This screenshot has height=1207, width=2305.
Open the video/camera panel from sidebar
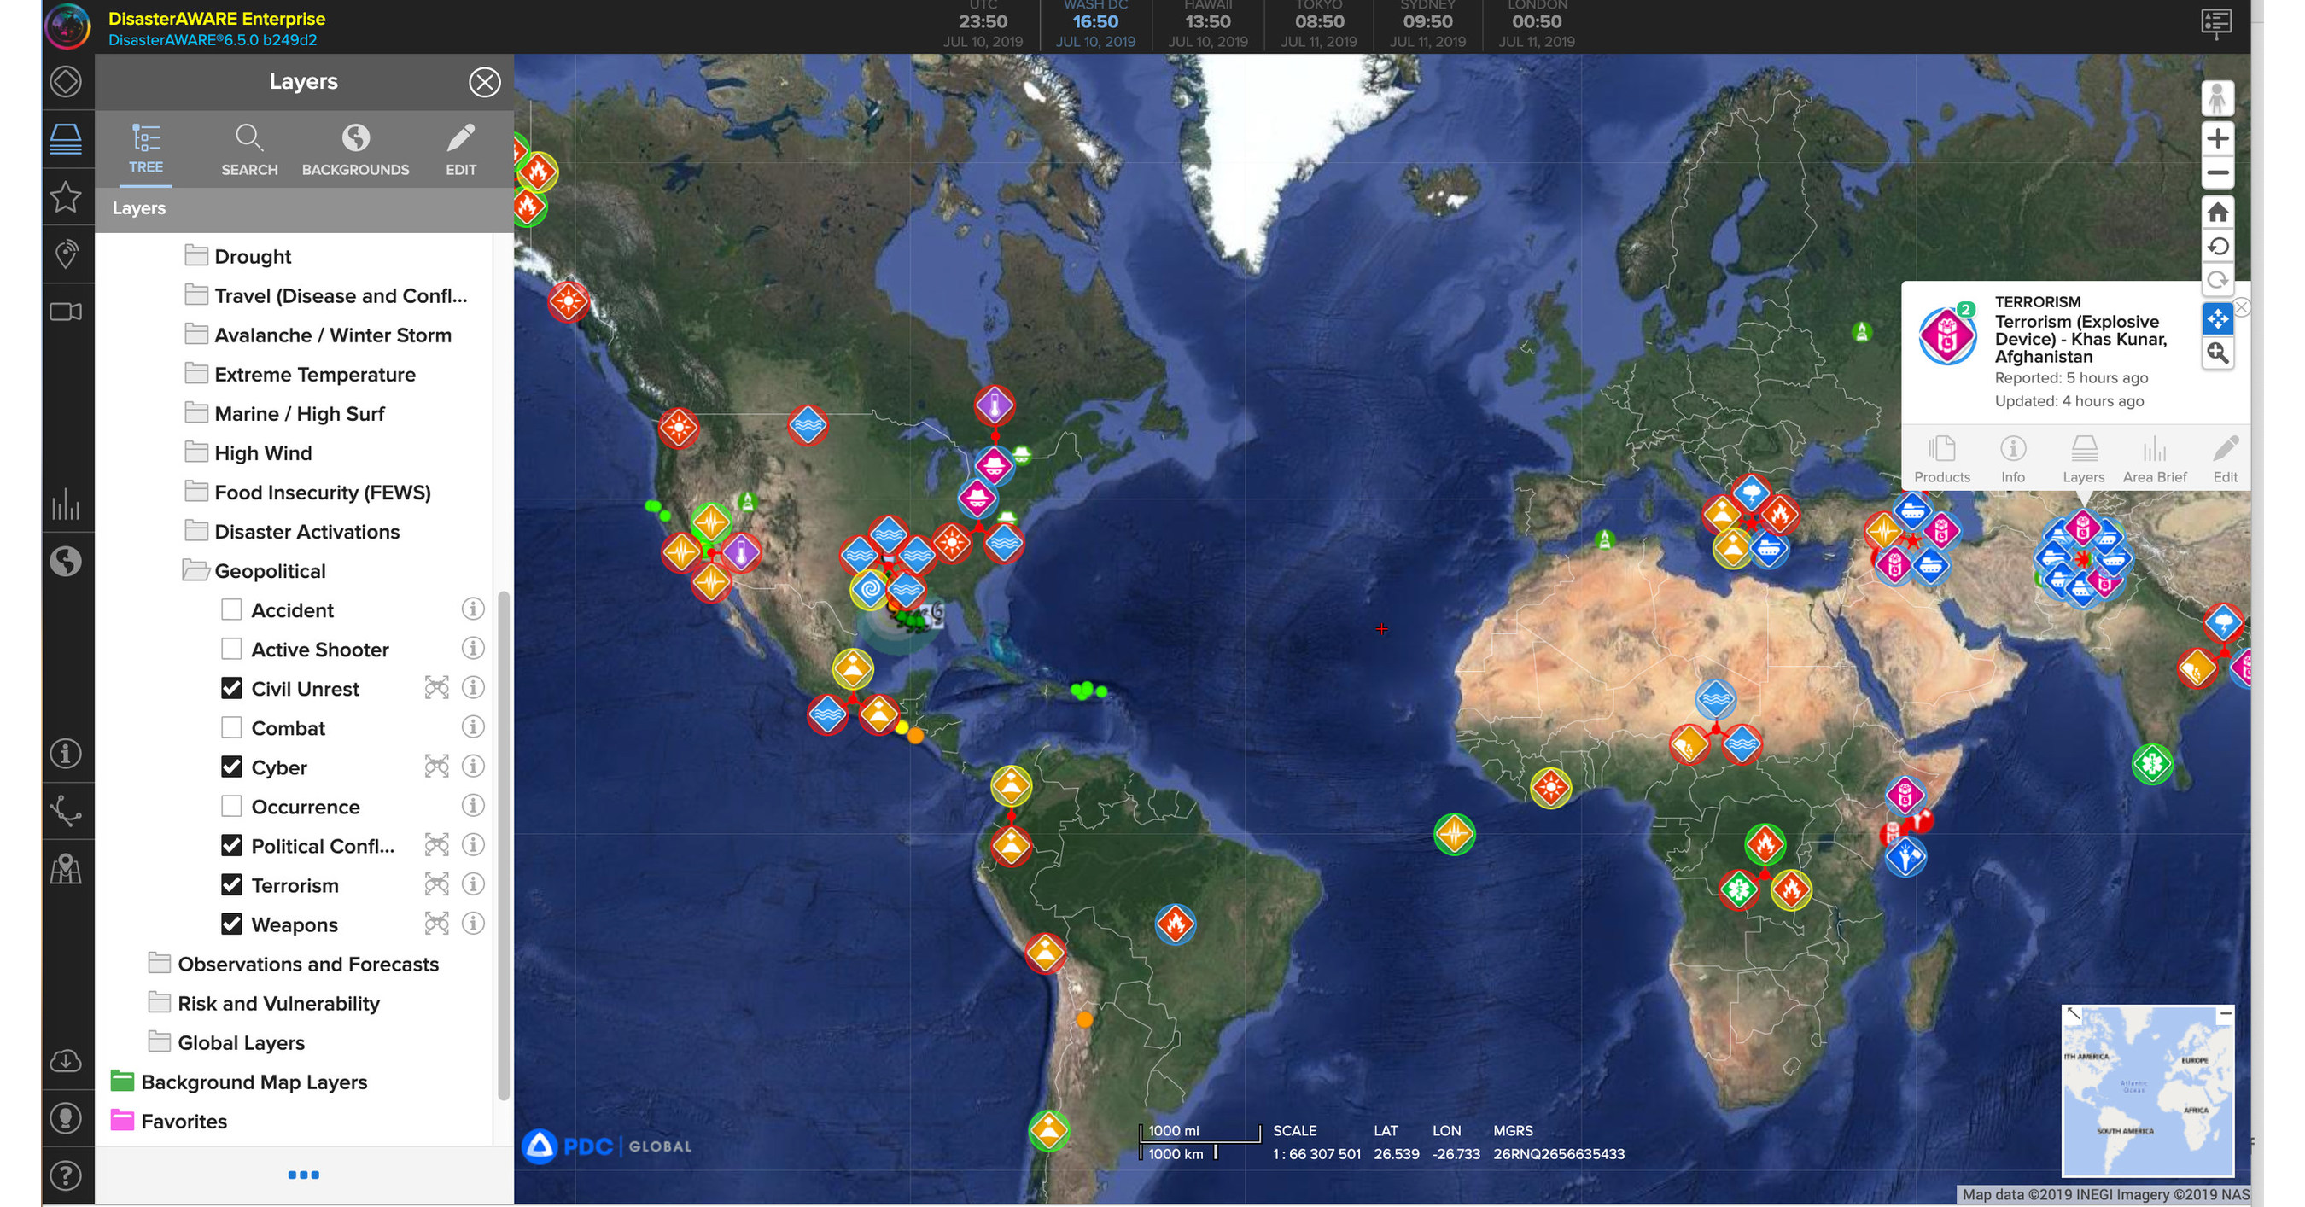tap(67, 312)
